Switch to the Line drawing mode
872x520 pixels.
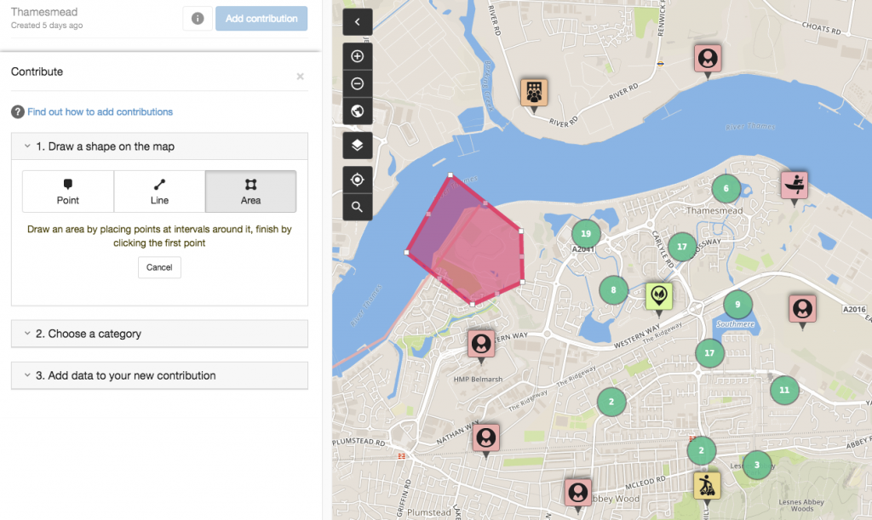159,191
